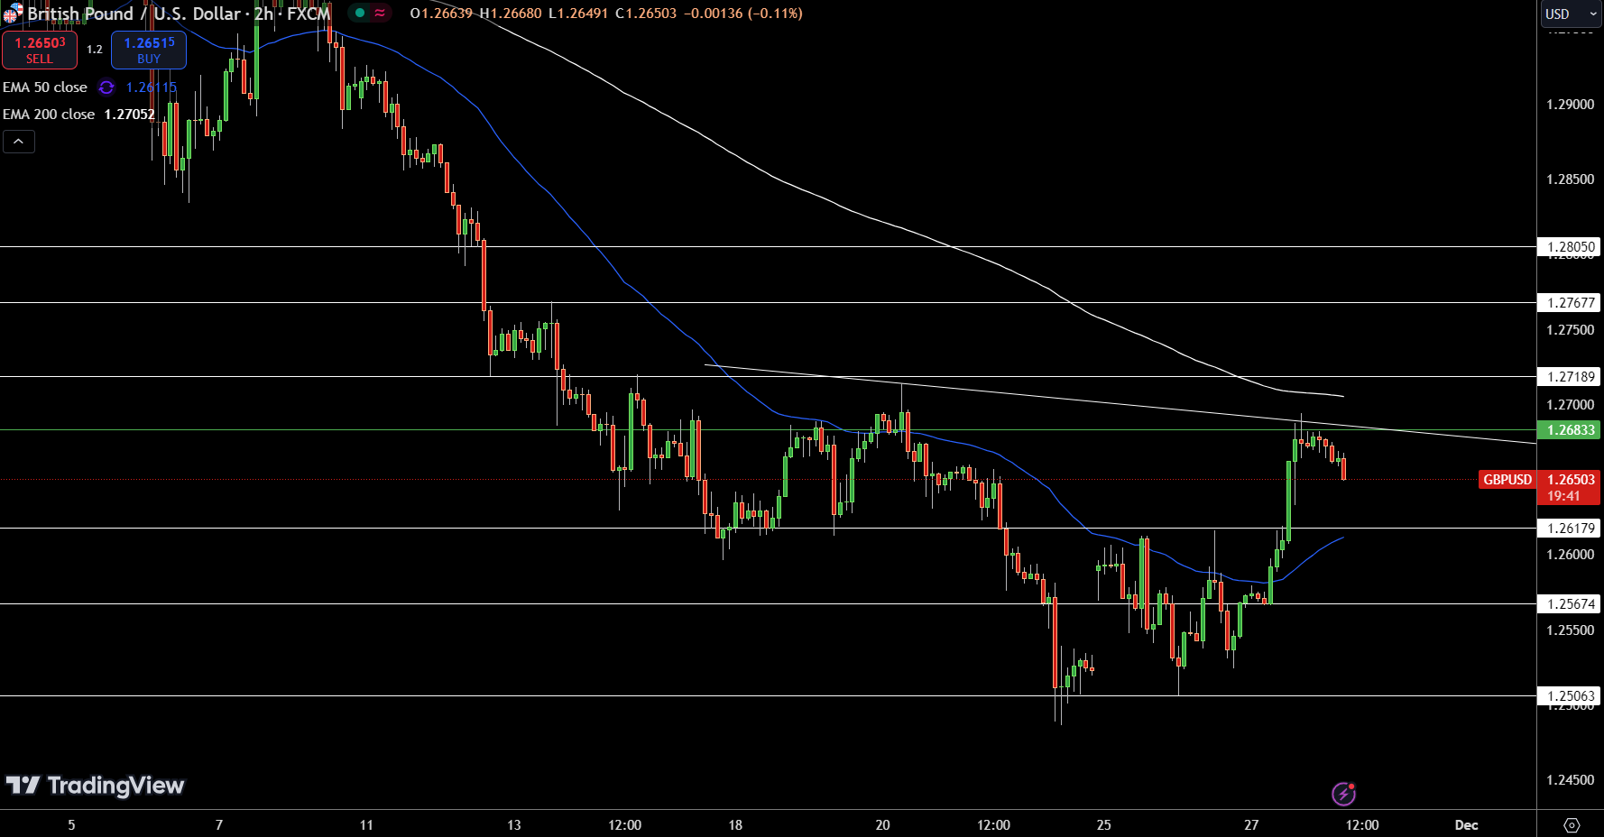Click the 1.26179 price line label
Viewport: 1604px width, 837px height.
point(1571,529)
